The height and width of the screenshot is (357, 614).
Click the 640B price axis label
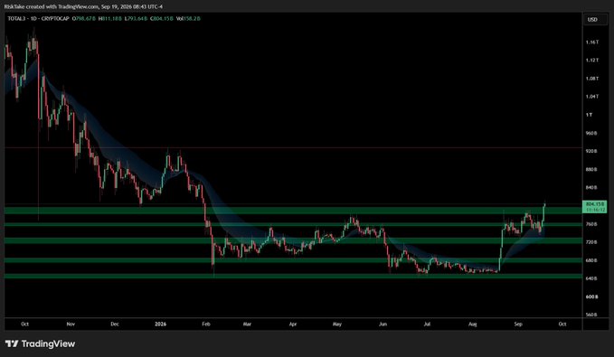pyautogui.click(x=591, y=278)
